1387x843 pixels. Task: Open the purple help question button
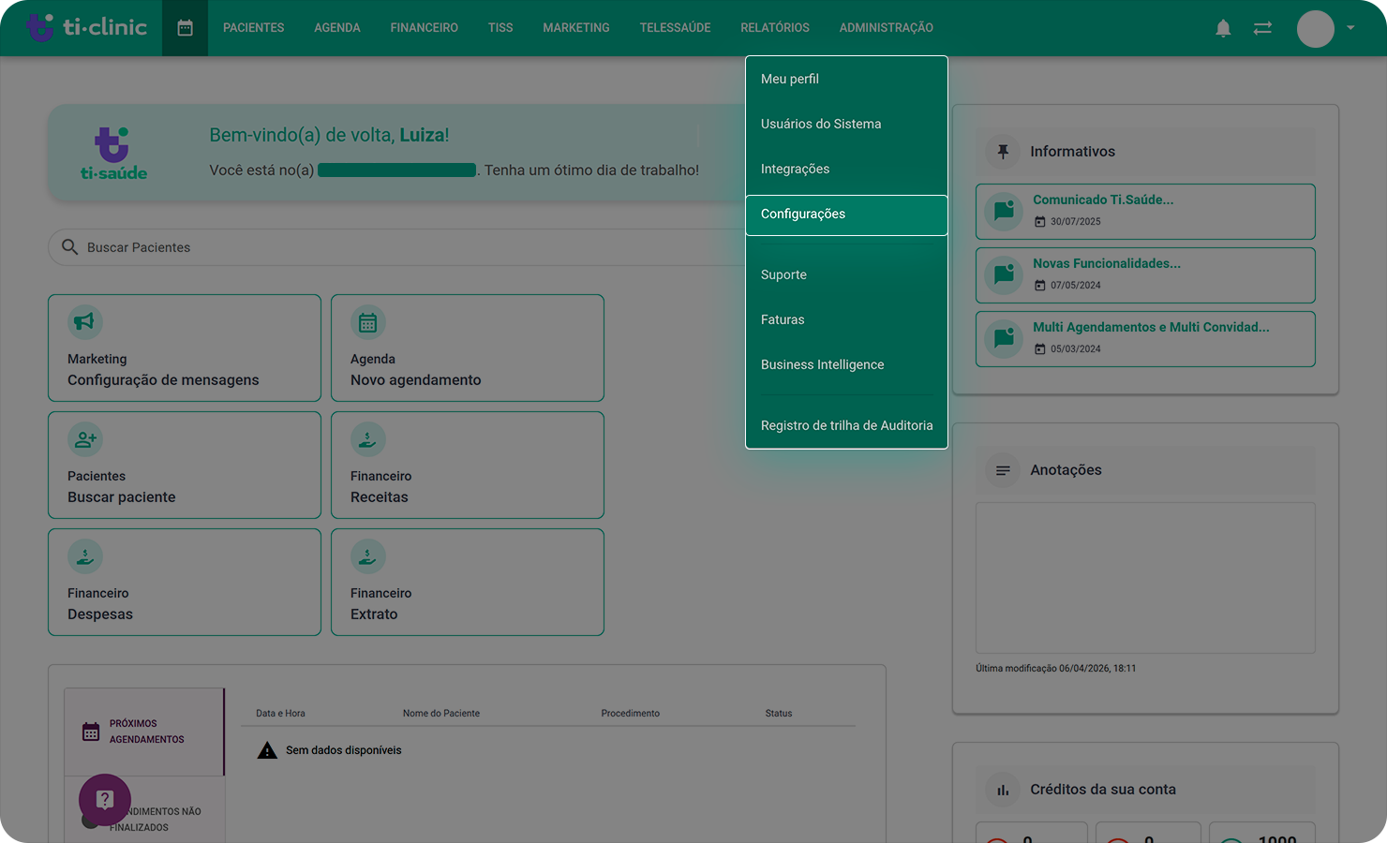[105, 800]
